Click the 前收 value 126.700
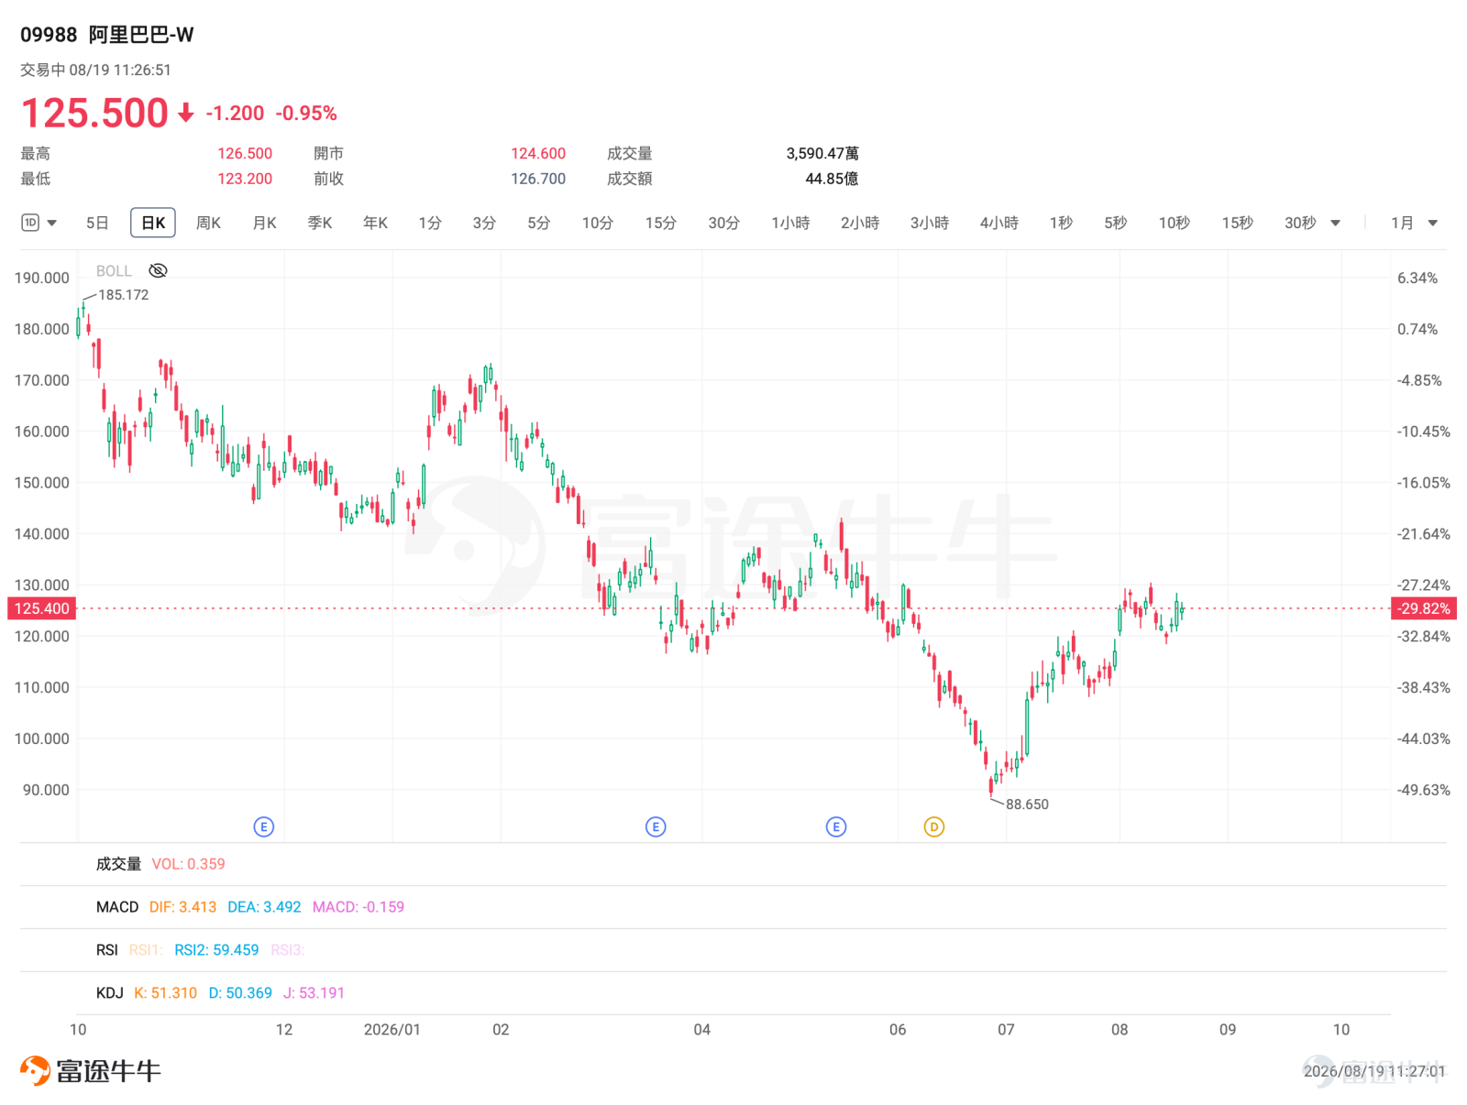 click(x=538, y=179)
